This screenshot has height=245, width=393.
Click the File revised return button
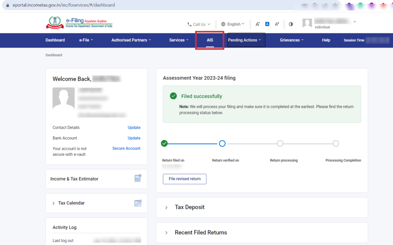click(x=184, y=179)
